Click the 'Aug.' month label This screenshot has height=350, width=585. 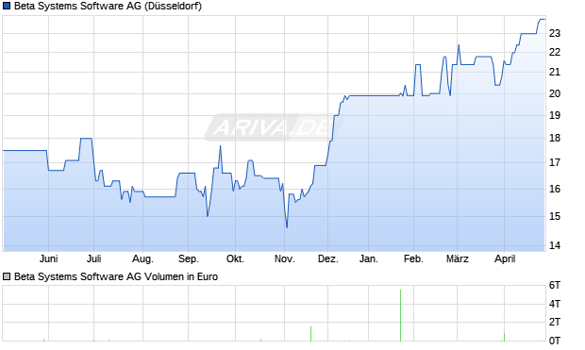point(142,258)
